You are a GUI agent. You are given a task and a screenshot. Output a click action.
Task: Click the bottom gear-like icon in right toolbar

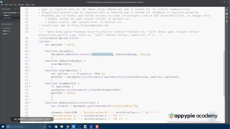click(227, 21)
